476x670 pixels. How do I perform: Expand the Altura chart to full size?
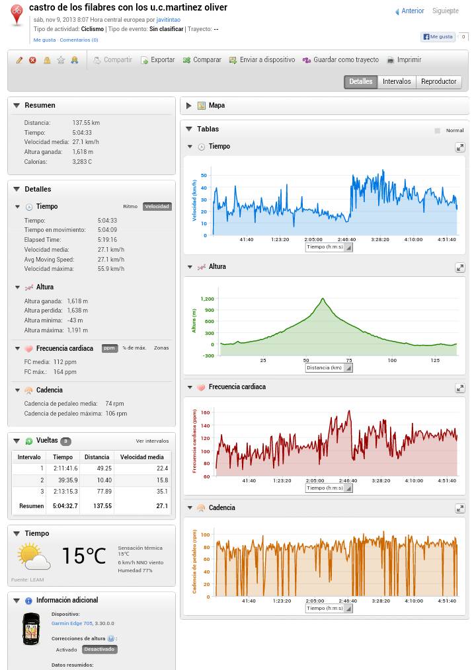pos(459,268)
